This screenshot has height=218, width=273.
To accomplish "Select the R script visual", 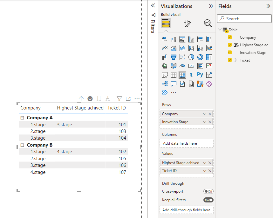I will tap(191, 75).
